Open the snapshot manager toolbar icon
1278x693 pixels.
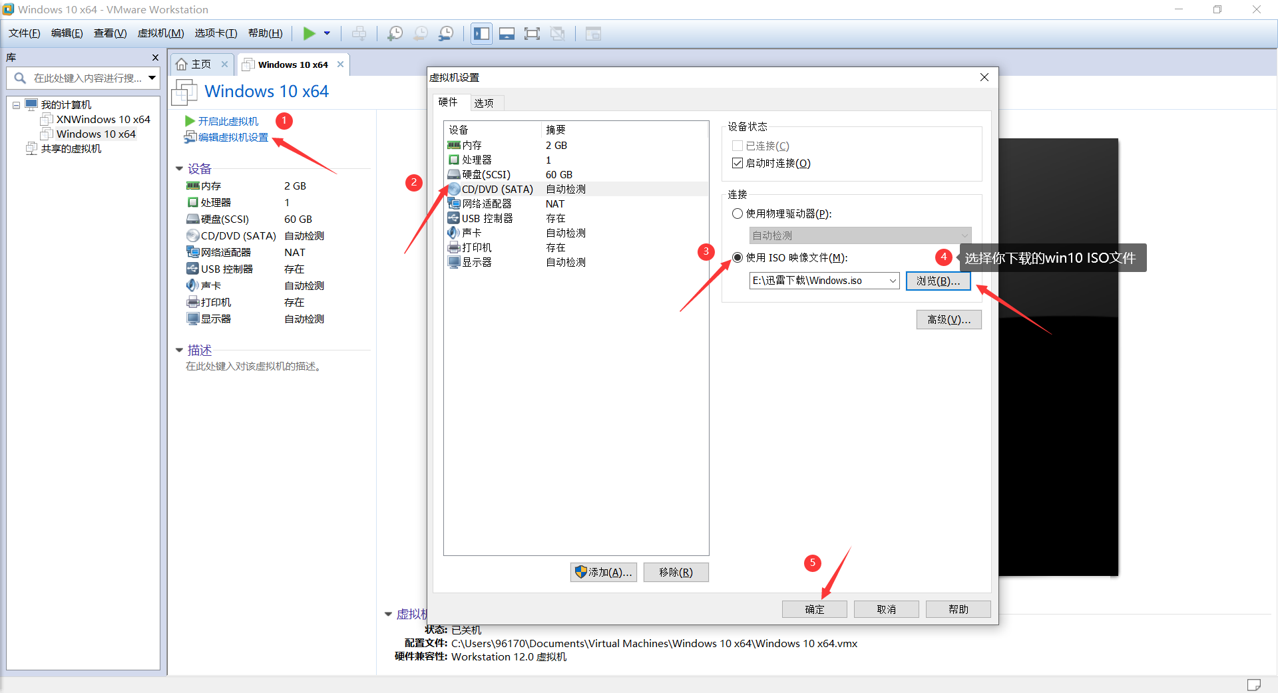click(x=446, y=33)
